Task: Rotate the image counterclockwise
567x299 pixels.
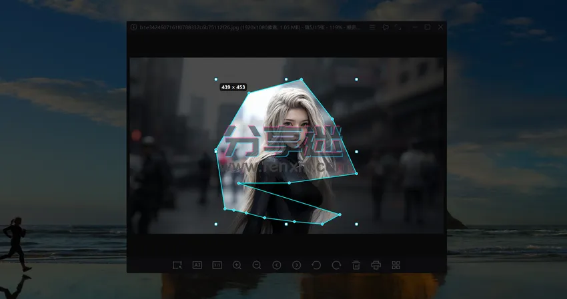Action: (316, 266)
